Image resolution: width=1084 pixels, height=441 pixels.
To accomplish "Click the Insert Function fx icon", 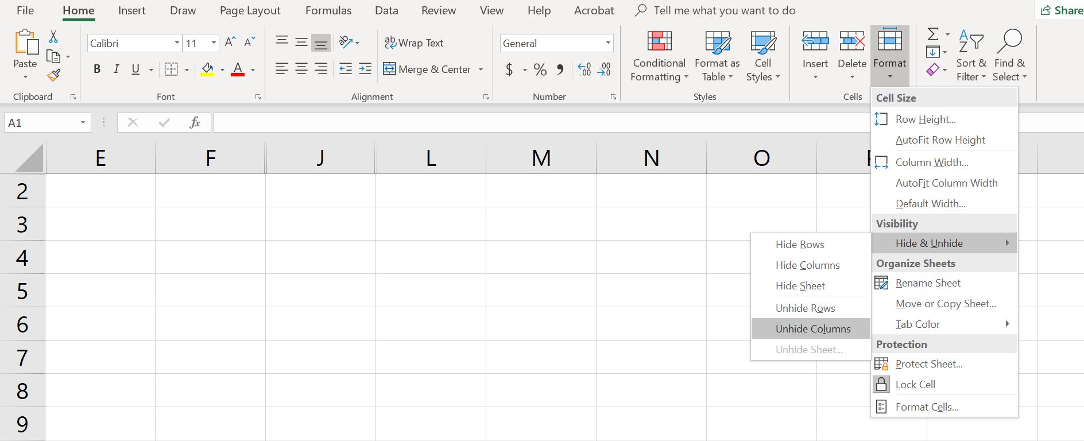I will (x=195, y=122).
